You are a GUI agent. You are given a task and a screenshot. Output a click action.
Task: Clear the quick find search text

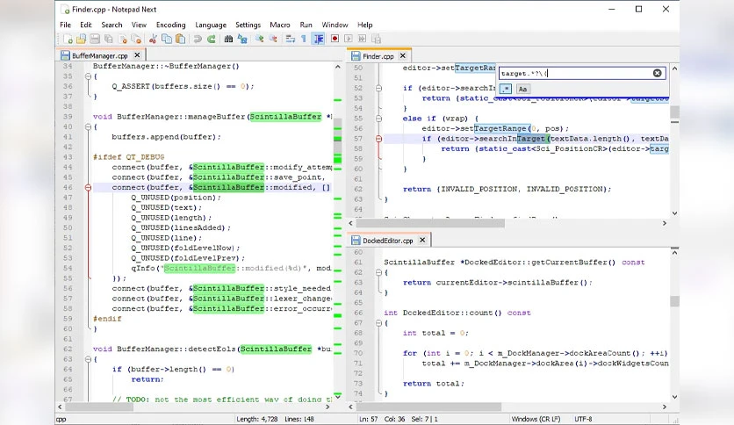tap(658, 73)
